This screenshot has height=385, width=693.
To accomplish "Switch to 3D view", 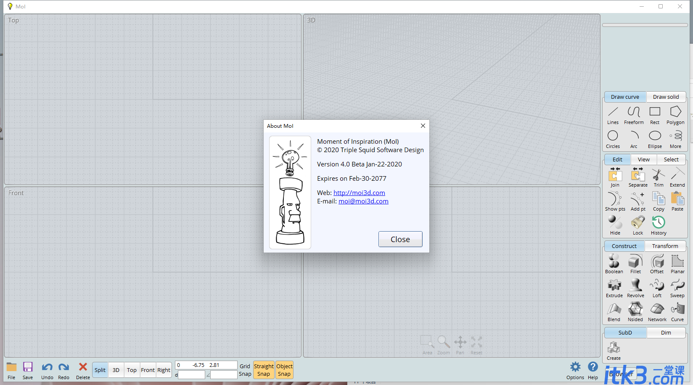I will (116, 370).
